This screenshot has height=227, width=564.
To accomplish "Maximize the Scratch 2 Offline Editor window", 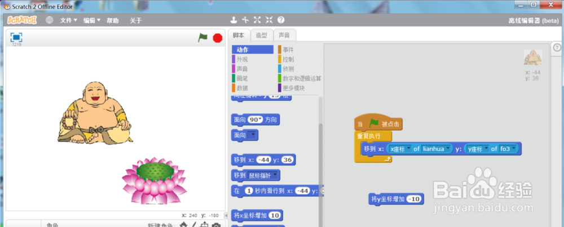I will (x=534, y=5).
